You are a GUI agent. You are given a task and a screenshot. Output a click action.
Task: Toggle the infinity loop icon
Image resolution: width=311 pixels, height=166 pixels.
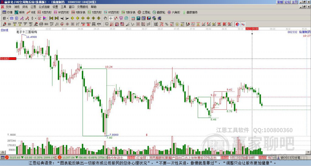(x=243, y=24)
